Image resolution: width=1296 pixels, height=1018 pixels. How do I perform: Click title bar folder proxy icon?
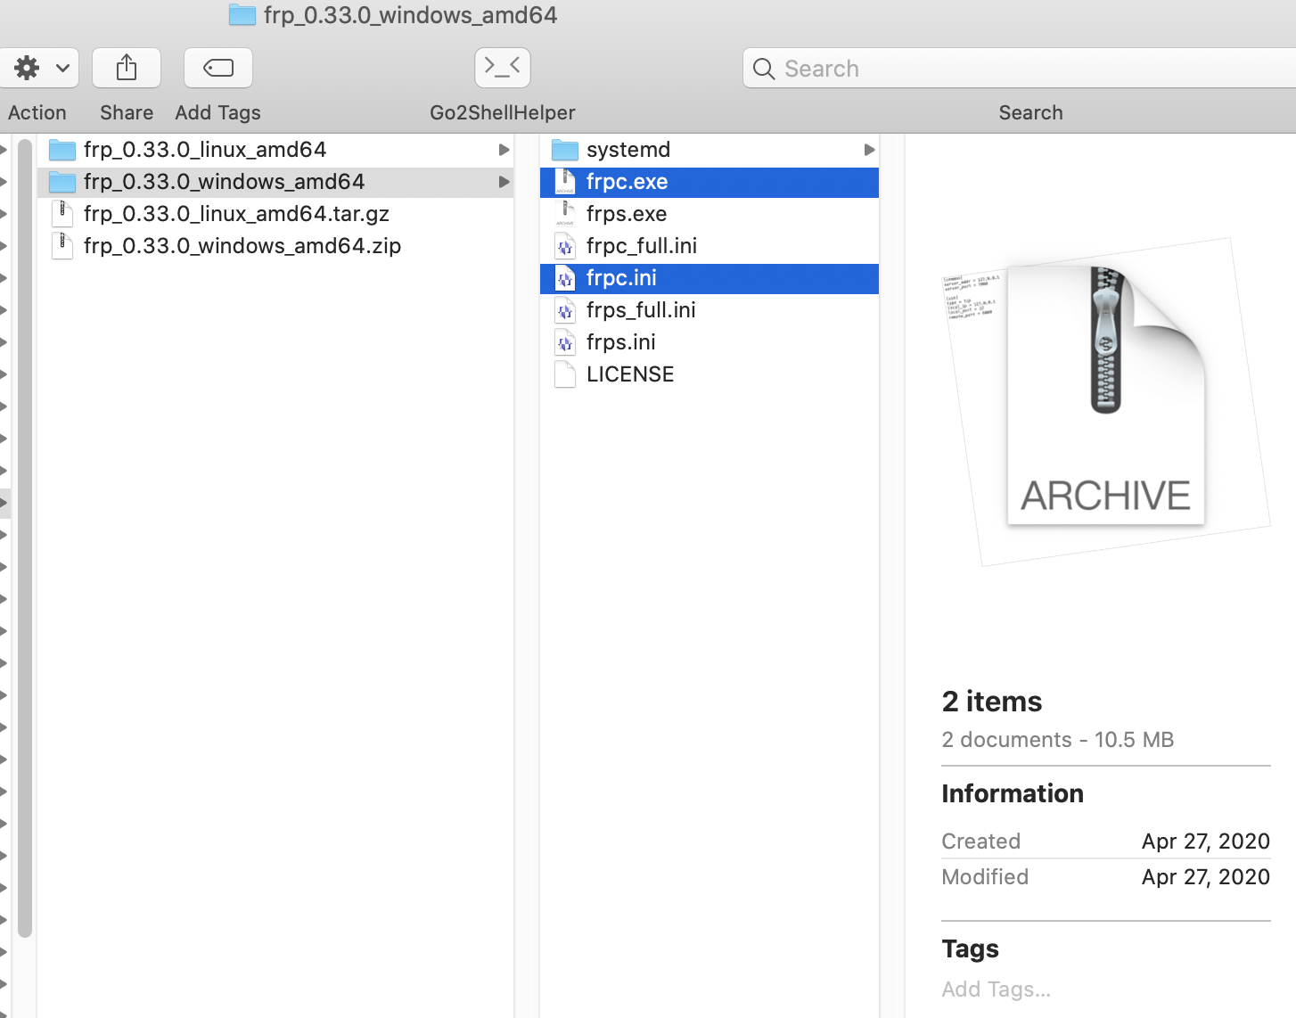[x=242, y=15]
